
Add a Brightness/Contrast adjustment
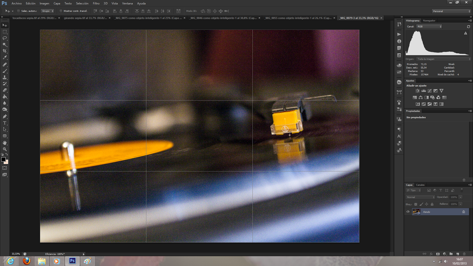[x=417, y=91]
